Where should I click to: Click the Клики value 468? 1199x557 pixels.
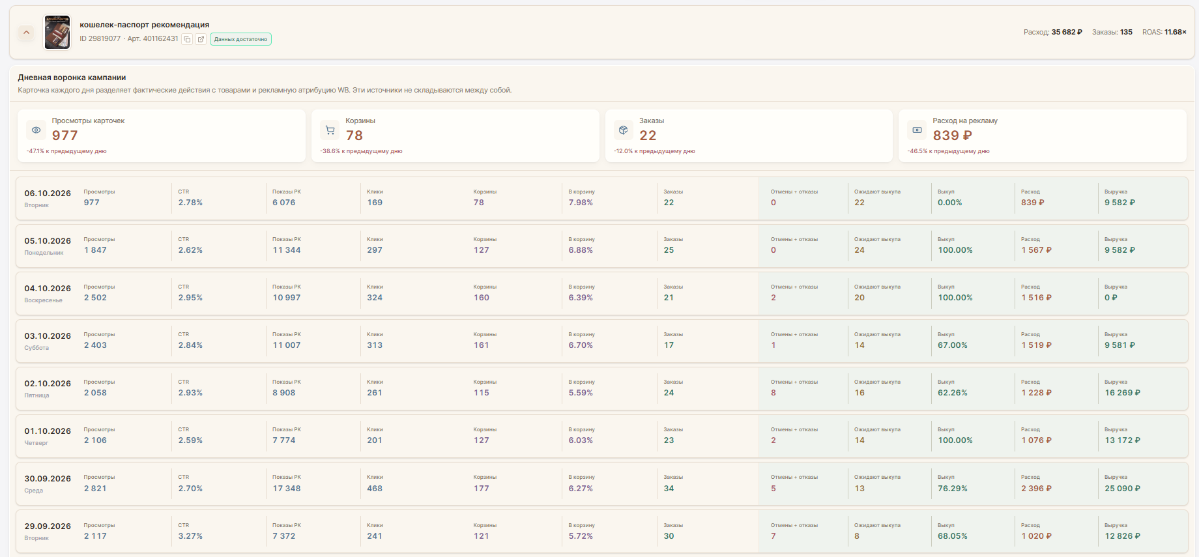[375, 489]
